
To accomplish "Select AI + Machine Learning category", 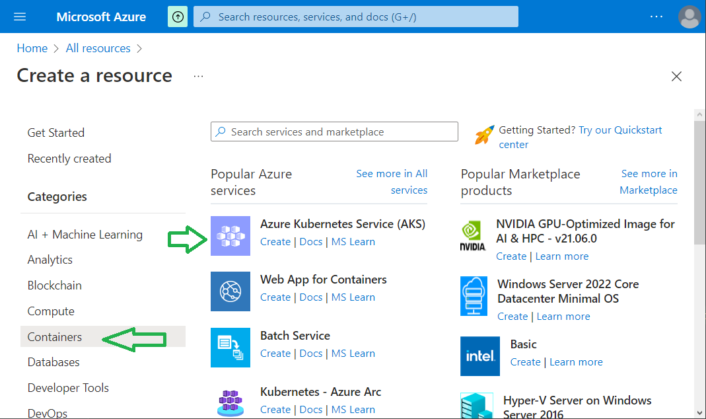I will click(85, 235).
